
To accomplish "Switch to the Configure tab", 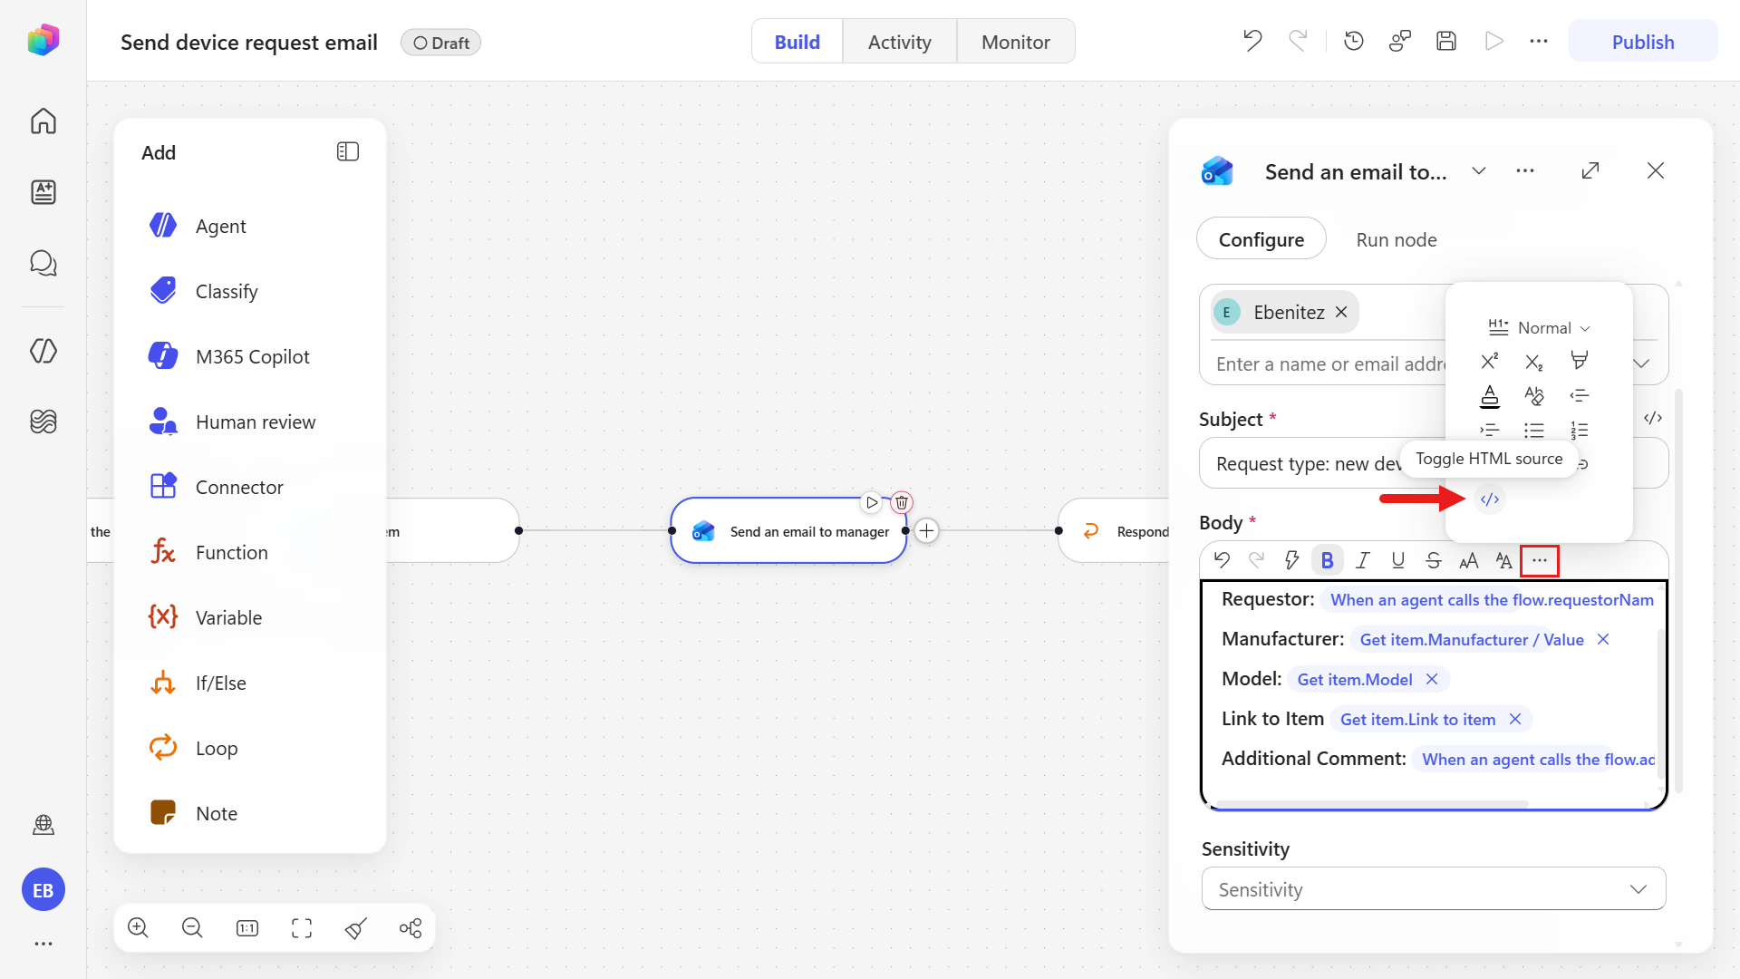I will [x=1261, y=239].
